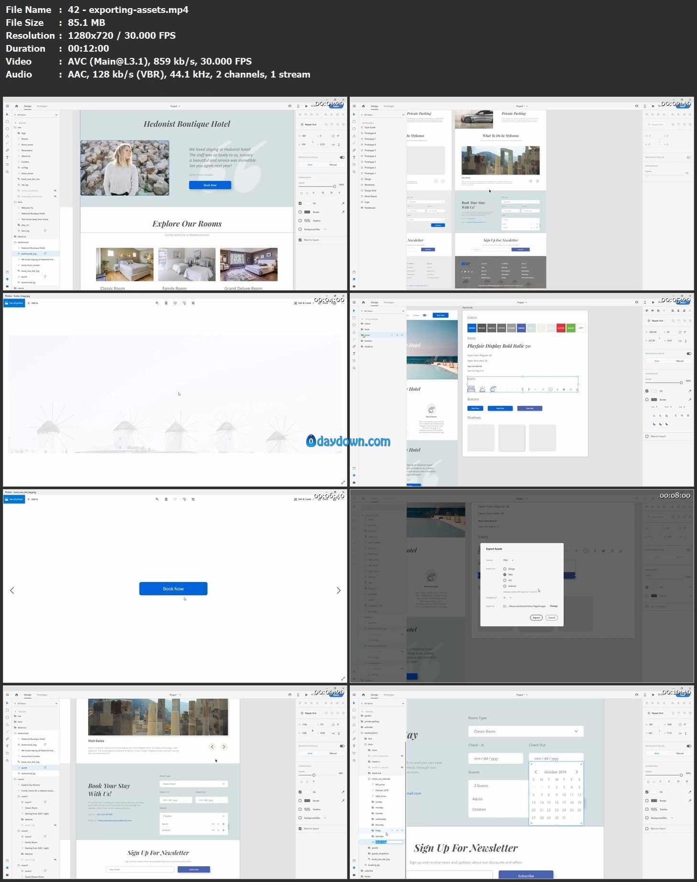Select the Design radio button in Export Assets
This screenshot has width=697, height=882.
[x=505, y=569]
